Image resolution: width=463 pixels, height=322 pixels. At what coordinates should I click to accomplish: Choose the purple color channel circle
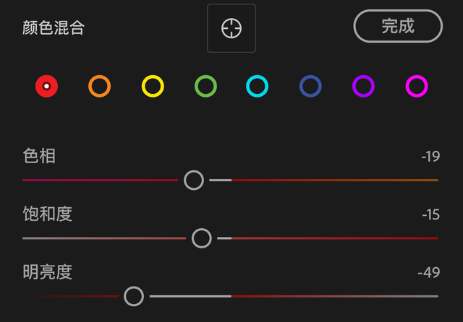point(363,87)
